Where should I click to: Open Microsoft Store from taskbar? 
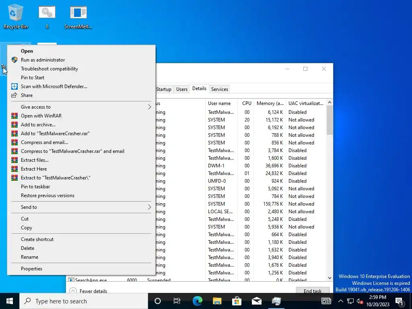coord(237,301)
